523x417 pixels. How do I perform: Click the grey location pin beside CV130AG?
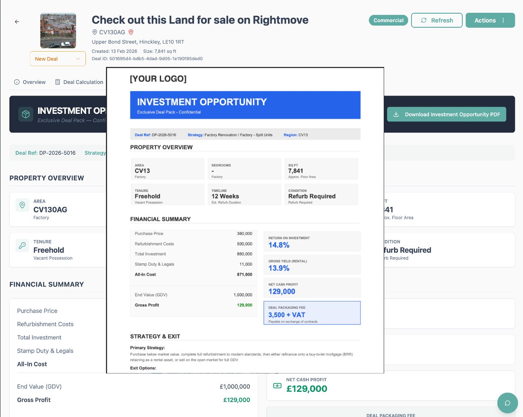click(x=95, y=32)
